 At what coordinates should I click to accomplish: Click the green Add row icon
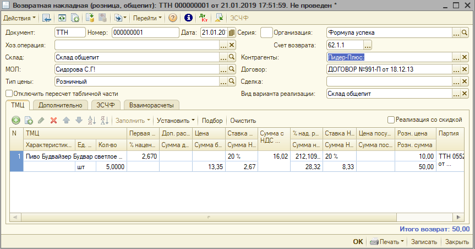tap(16, 120)
